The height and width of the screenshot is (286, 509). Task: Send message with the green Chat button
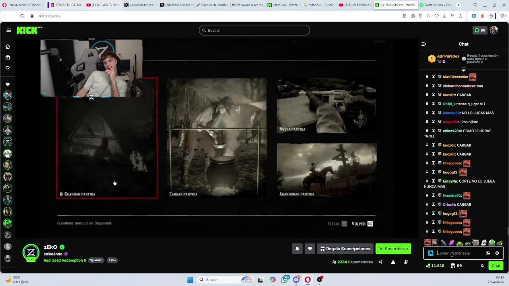point(496,266)
